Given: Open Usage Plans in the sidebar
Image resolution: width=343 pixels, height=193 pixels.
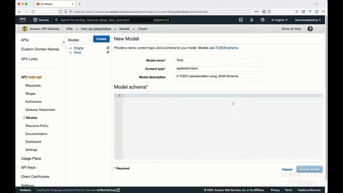Looking at the screenshot, I should coord(31,159).
